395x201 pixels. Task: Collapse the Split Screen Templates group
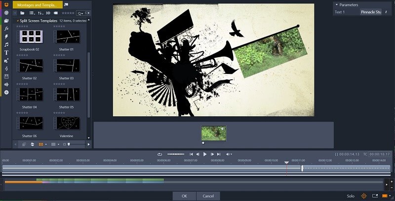click(17, 21)
